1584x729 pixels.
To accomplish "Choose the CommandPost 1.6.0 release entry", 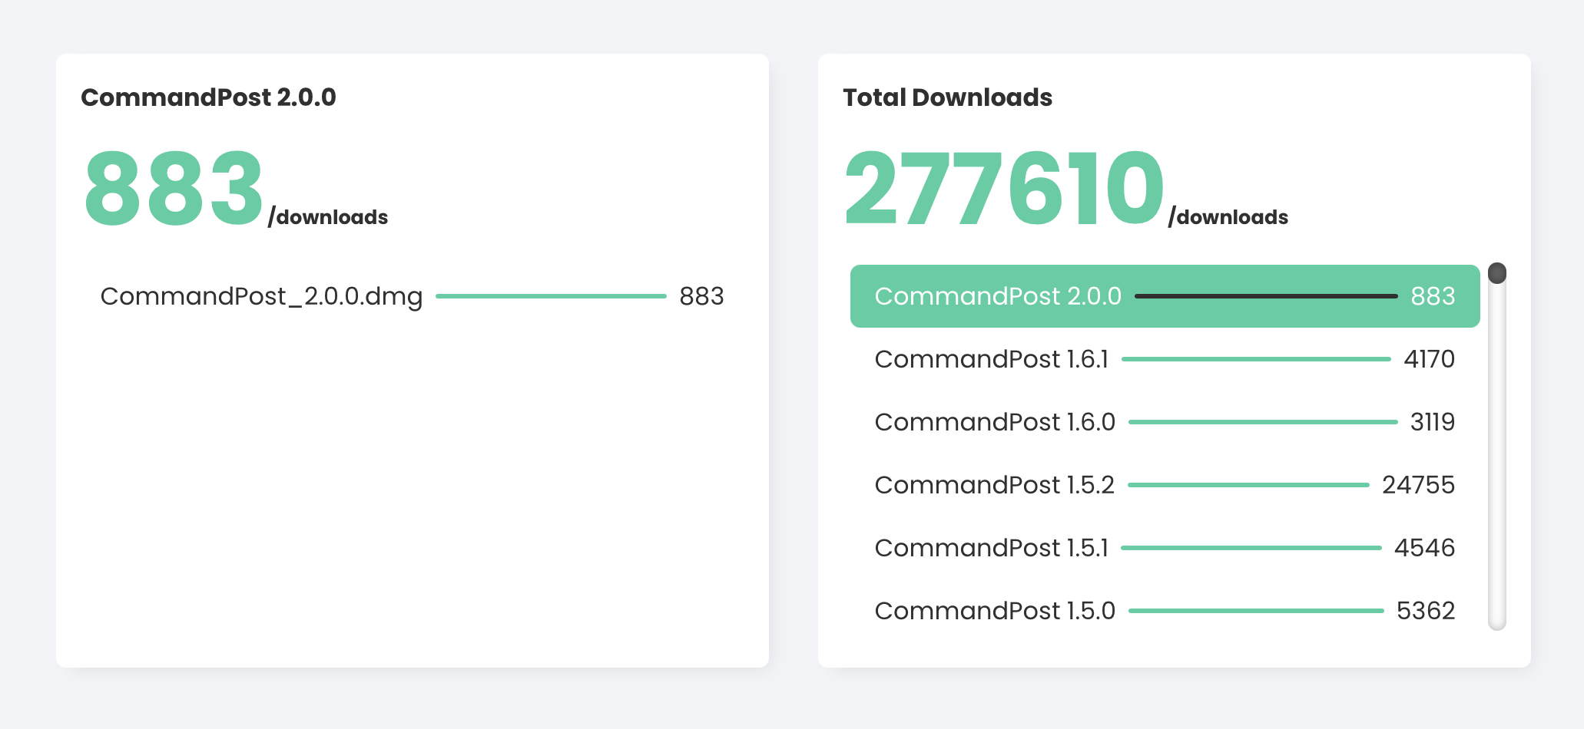I will [x=994, y=422].
